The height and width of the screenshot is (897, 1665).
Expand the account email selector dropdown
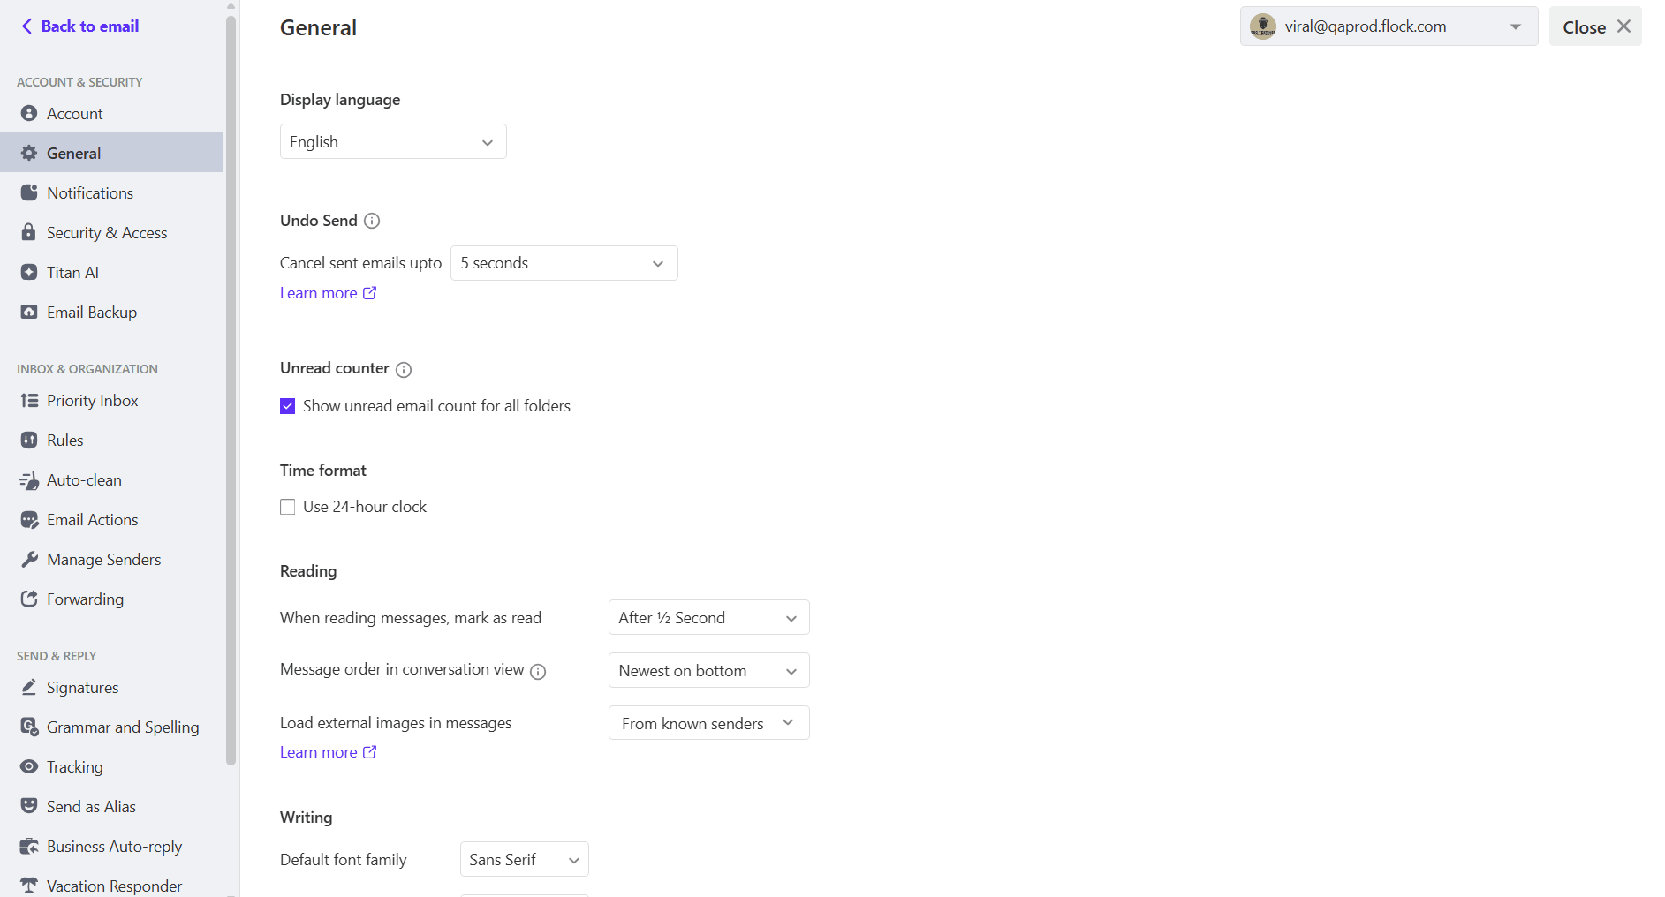coord(1389,26)
